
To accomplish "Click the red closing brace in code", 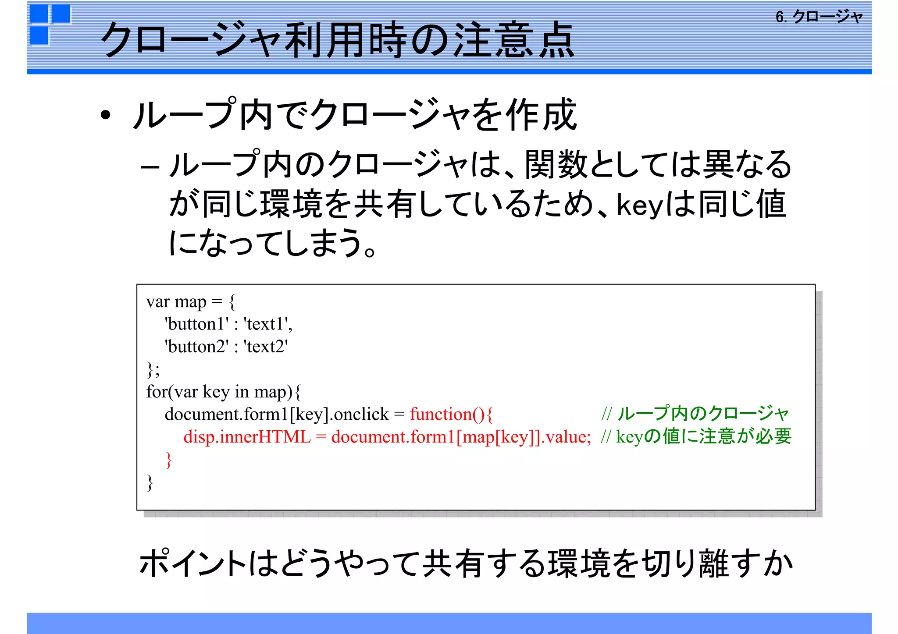I will pos(169,460).
